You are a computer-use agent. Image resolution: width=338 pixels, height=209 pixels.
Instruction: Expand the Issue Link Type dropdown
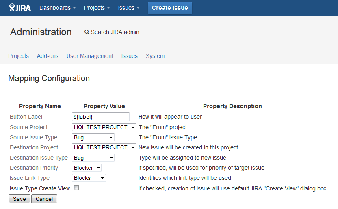click(89, 178)
